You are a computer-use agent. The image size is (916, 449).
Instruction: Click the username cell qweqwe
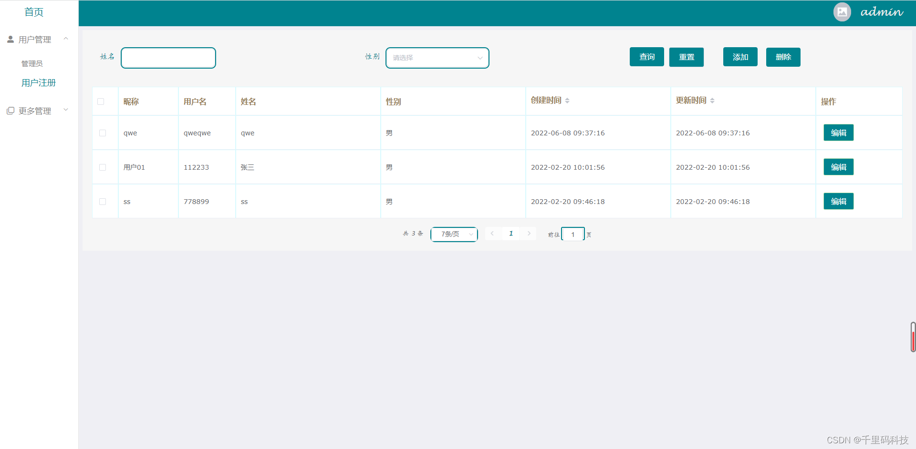pyautogui.click(x=197, y=133)
